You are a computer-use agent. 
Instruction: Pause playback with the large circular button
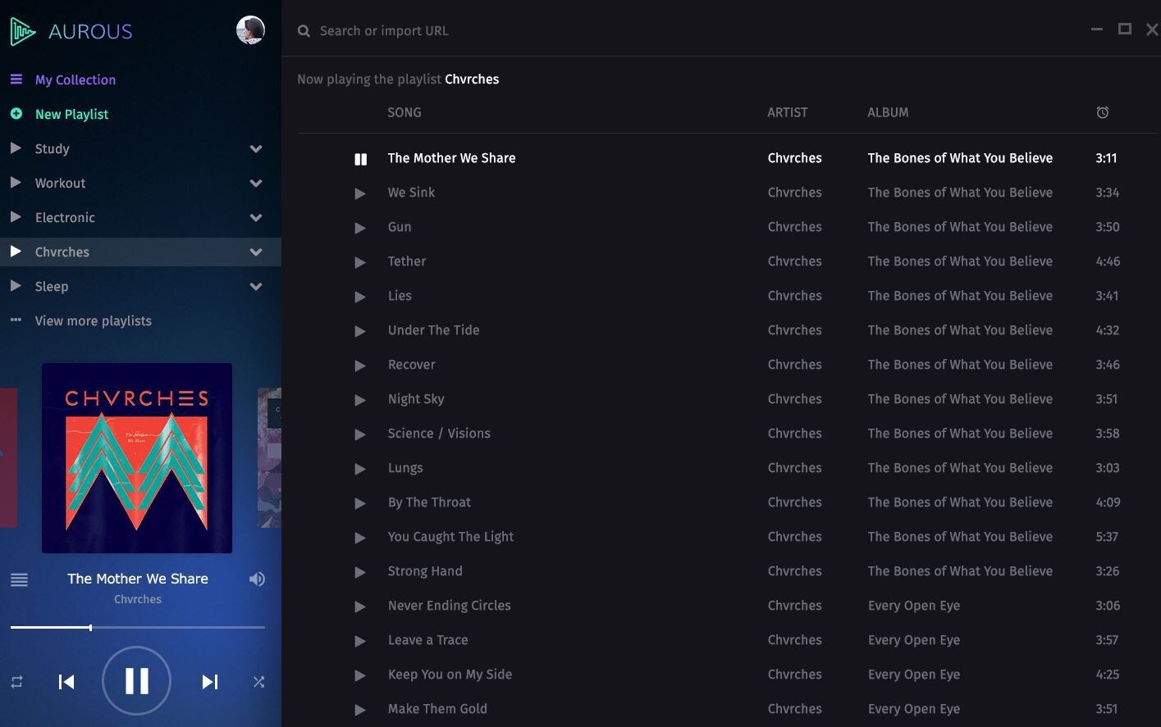point(136,681)
